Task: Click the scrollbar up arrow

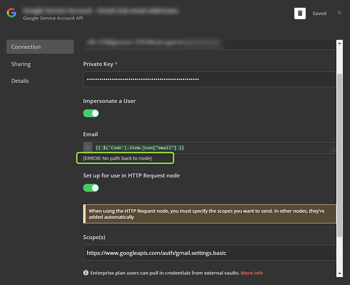Action: (x=340, y=43)
